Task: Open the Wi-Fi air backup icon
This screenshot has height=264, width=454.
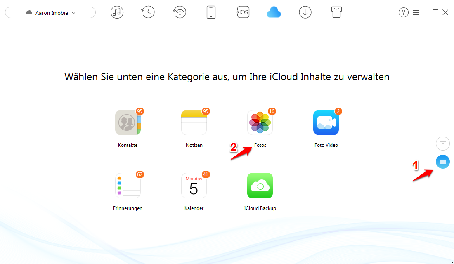Action: pos(180,12)
